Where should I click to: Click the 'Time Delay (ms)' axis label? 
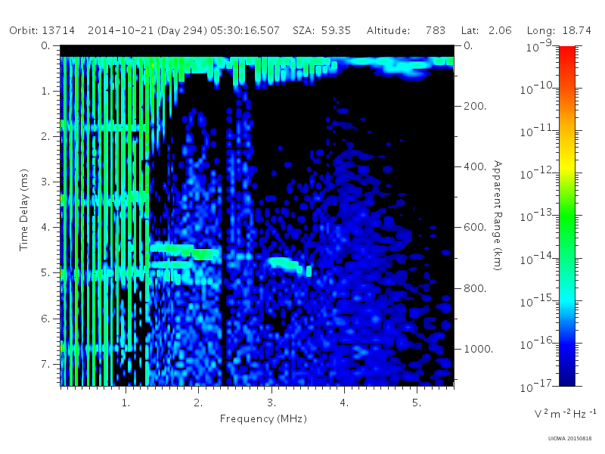point(24,210)
